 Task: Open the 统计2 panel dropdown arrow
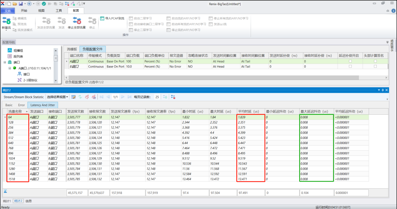379,90
